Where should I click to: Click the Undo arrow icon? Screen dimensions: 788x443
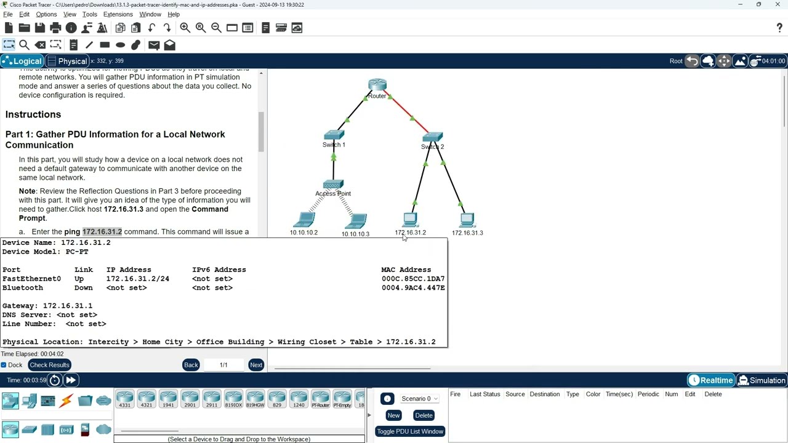tap(151, 28)
